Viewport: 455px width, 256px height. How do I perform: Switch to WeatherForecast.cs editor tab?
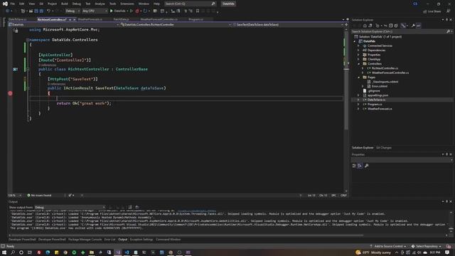(x=90, y=19)
